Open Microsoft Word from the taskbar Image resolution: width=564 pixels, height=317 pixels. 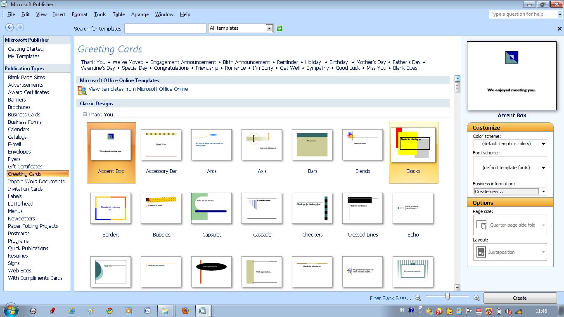click(147, 311)
